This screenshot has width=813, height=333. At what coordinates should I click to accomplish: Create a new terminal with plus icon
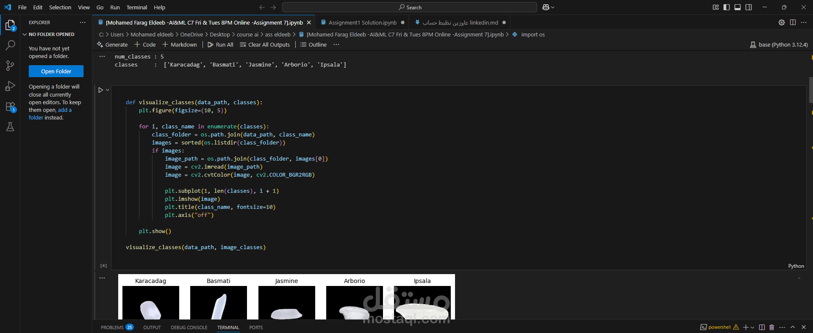tap(746, 327)
